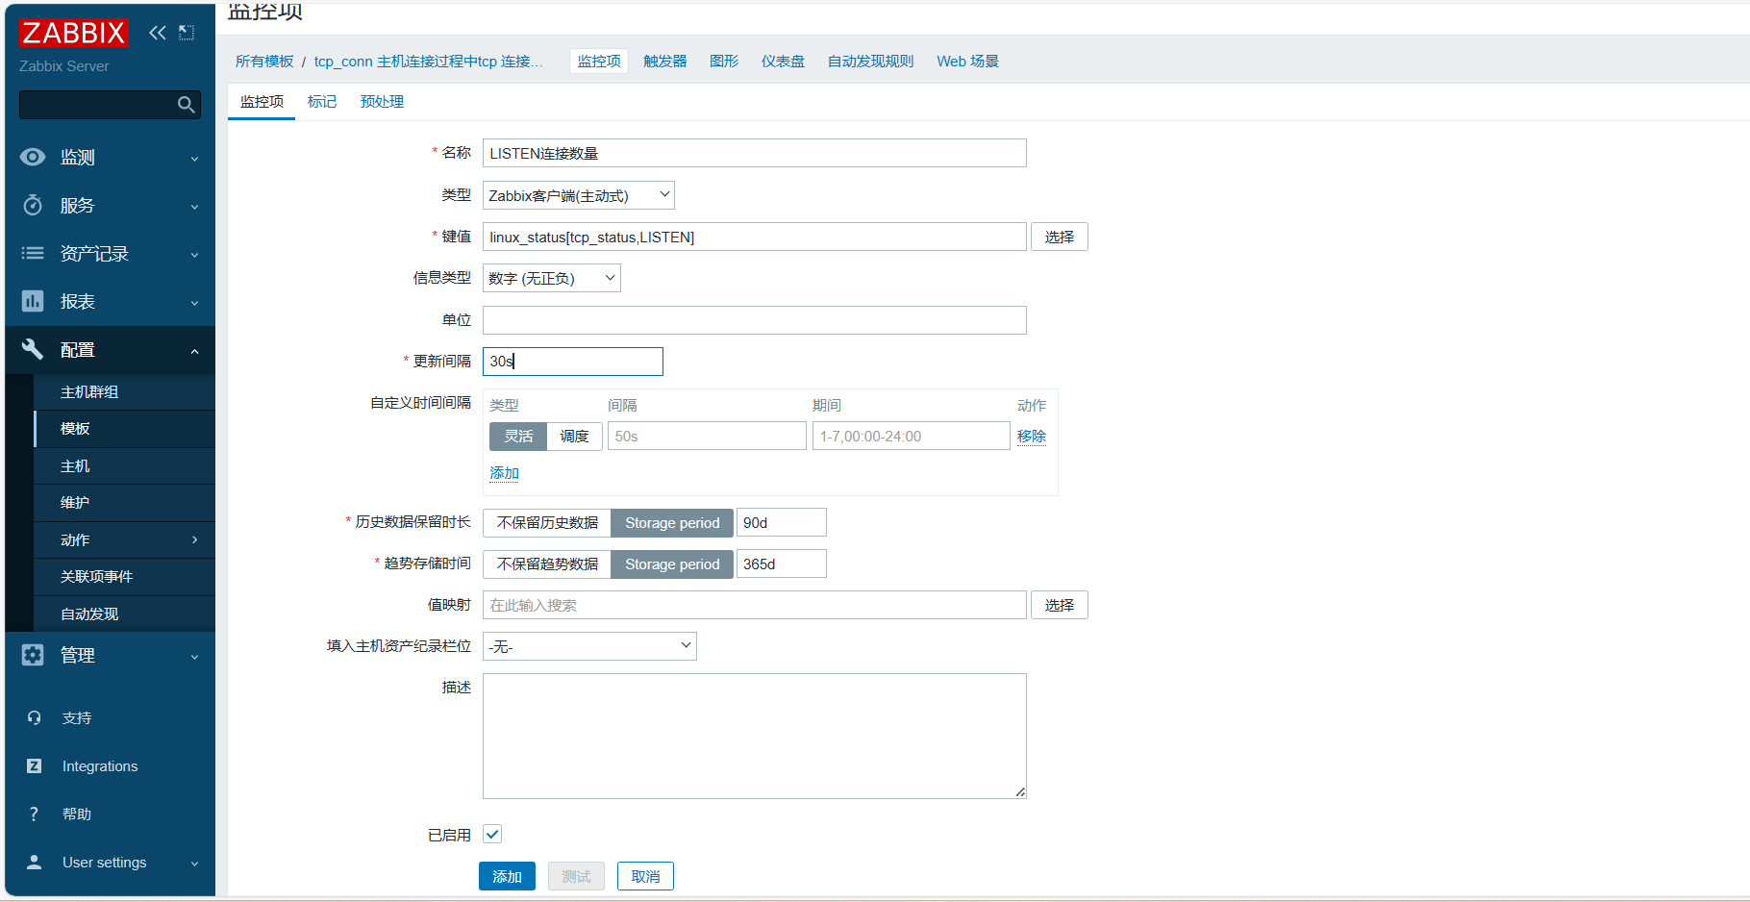Open the 触发器 section

pyautogui.click(x=665, y=62)
